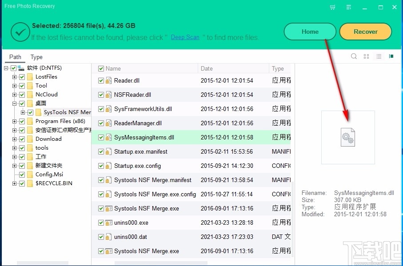This screenshot has width=403, height=266.
Task: Expand the Tool folder node
Action: [x=14, y=86]
